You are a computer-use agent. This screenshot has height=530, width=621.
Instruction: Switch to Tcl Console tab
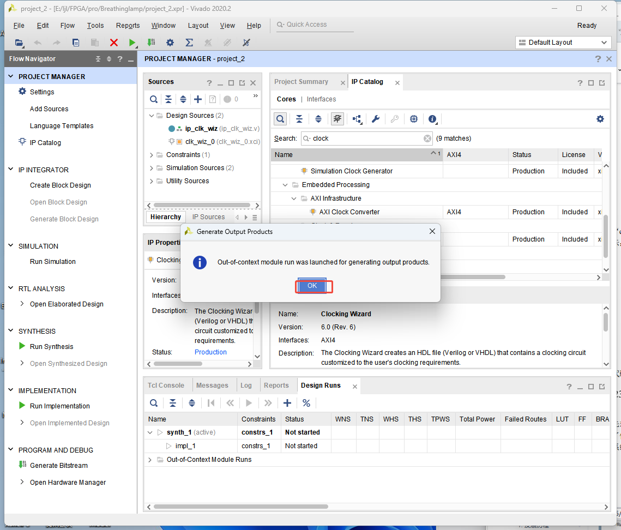click(x=166, y=385)
